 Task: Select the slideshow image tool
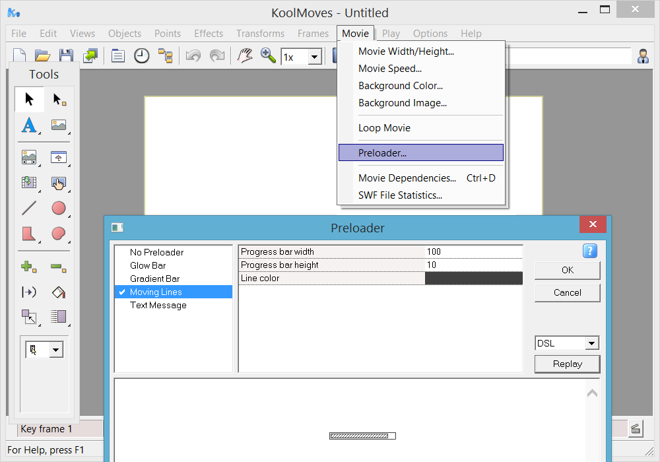click(29, 157)
